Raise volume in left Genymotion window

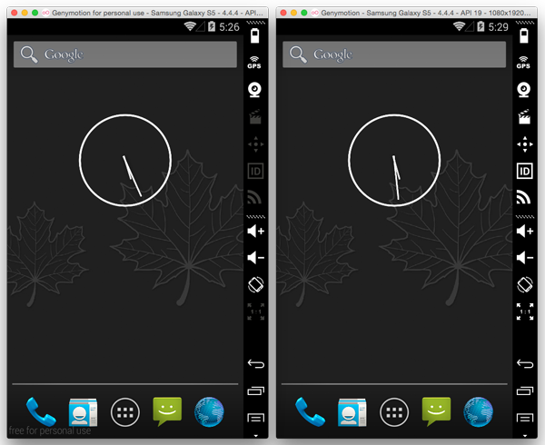pos(256,231)
